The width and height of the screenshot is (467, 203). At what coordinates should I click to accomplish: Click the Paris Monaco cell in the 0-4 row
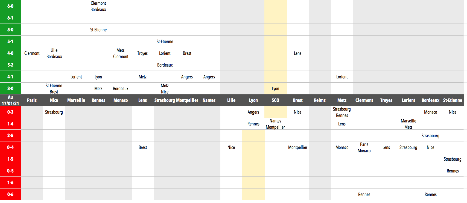pyautogui.click(x=364, y=147)
